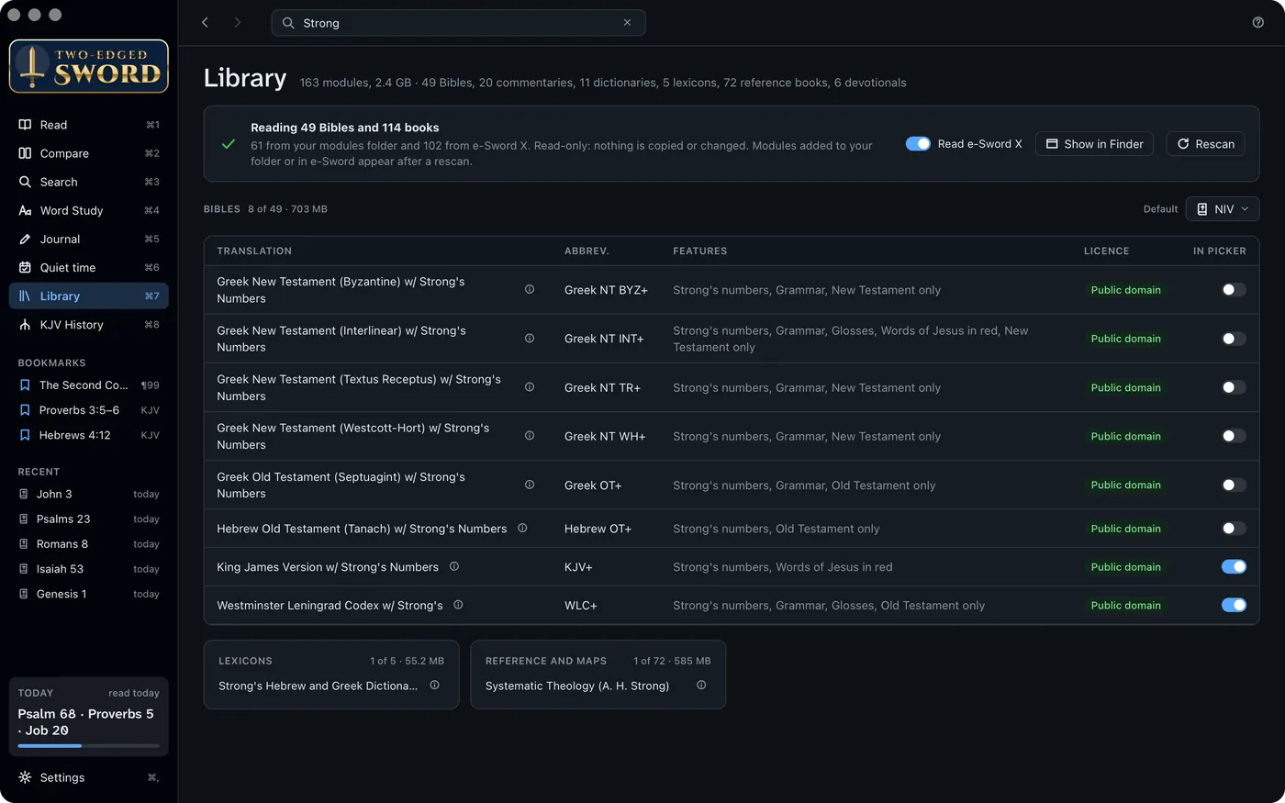
Task: Click the back navigation arrow
Action: point(206,23)
